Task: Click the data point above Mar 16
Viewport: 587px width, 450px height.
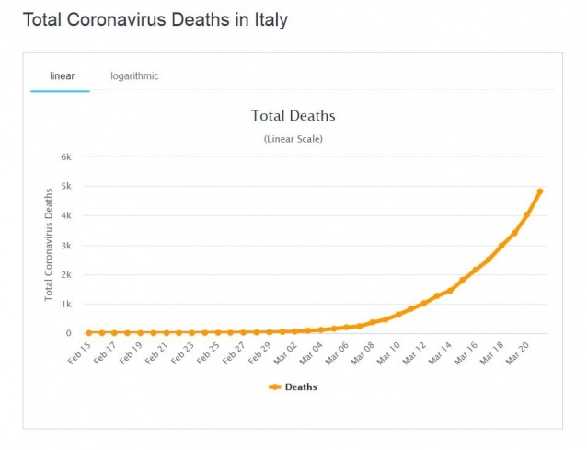Action: [476, 270]
